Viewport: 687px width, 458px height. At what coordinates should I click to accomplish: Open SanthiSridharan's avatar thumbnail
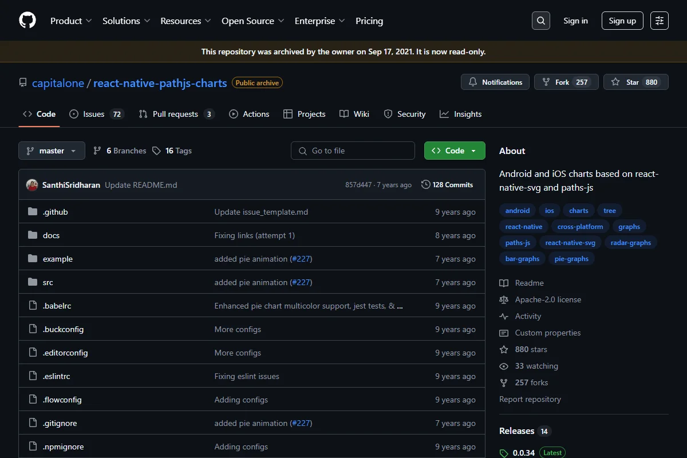tap(32, 185)
